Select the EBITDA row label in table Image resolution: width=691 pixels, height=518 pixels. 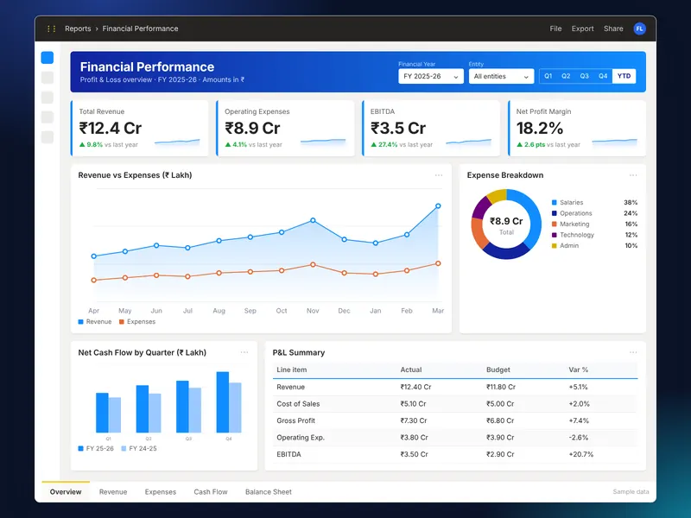pyautogui.click(x=288, y=454)
